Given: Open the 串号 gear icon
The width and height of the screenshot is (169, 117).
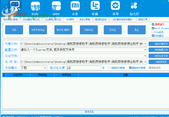Looking at the screenshot, I should point(115,5).
